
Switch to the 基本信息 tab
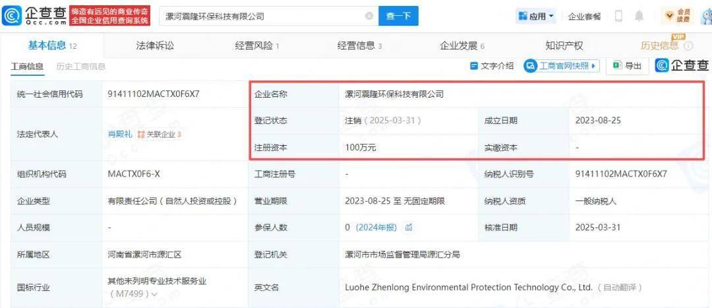tap(53, 46)
